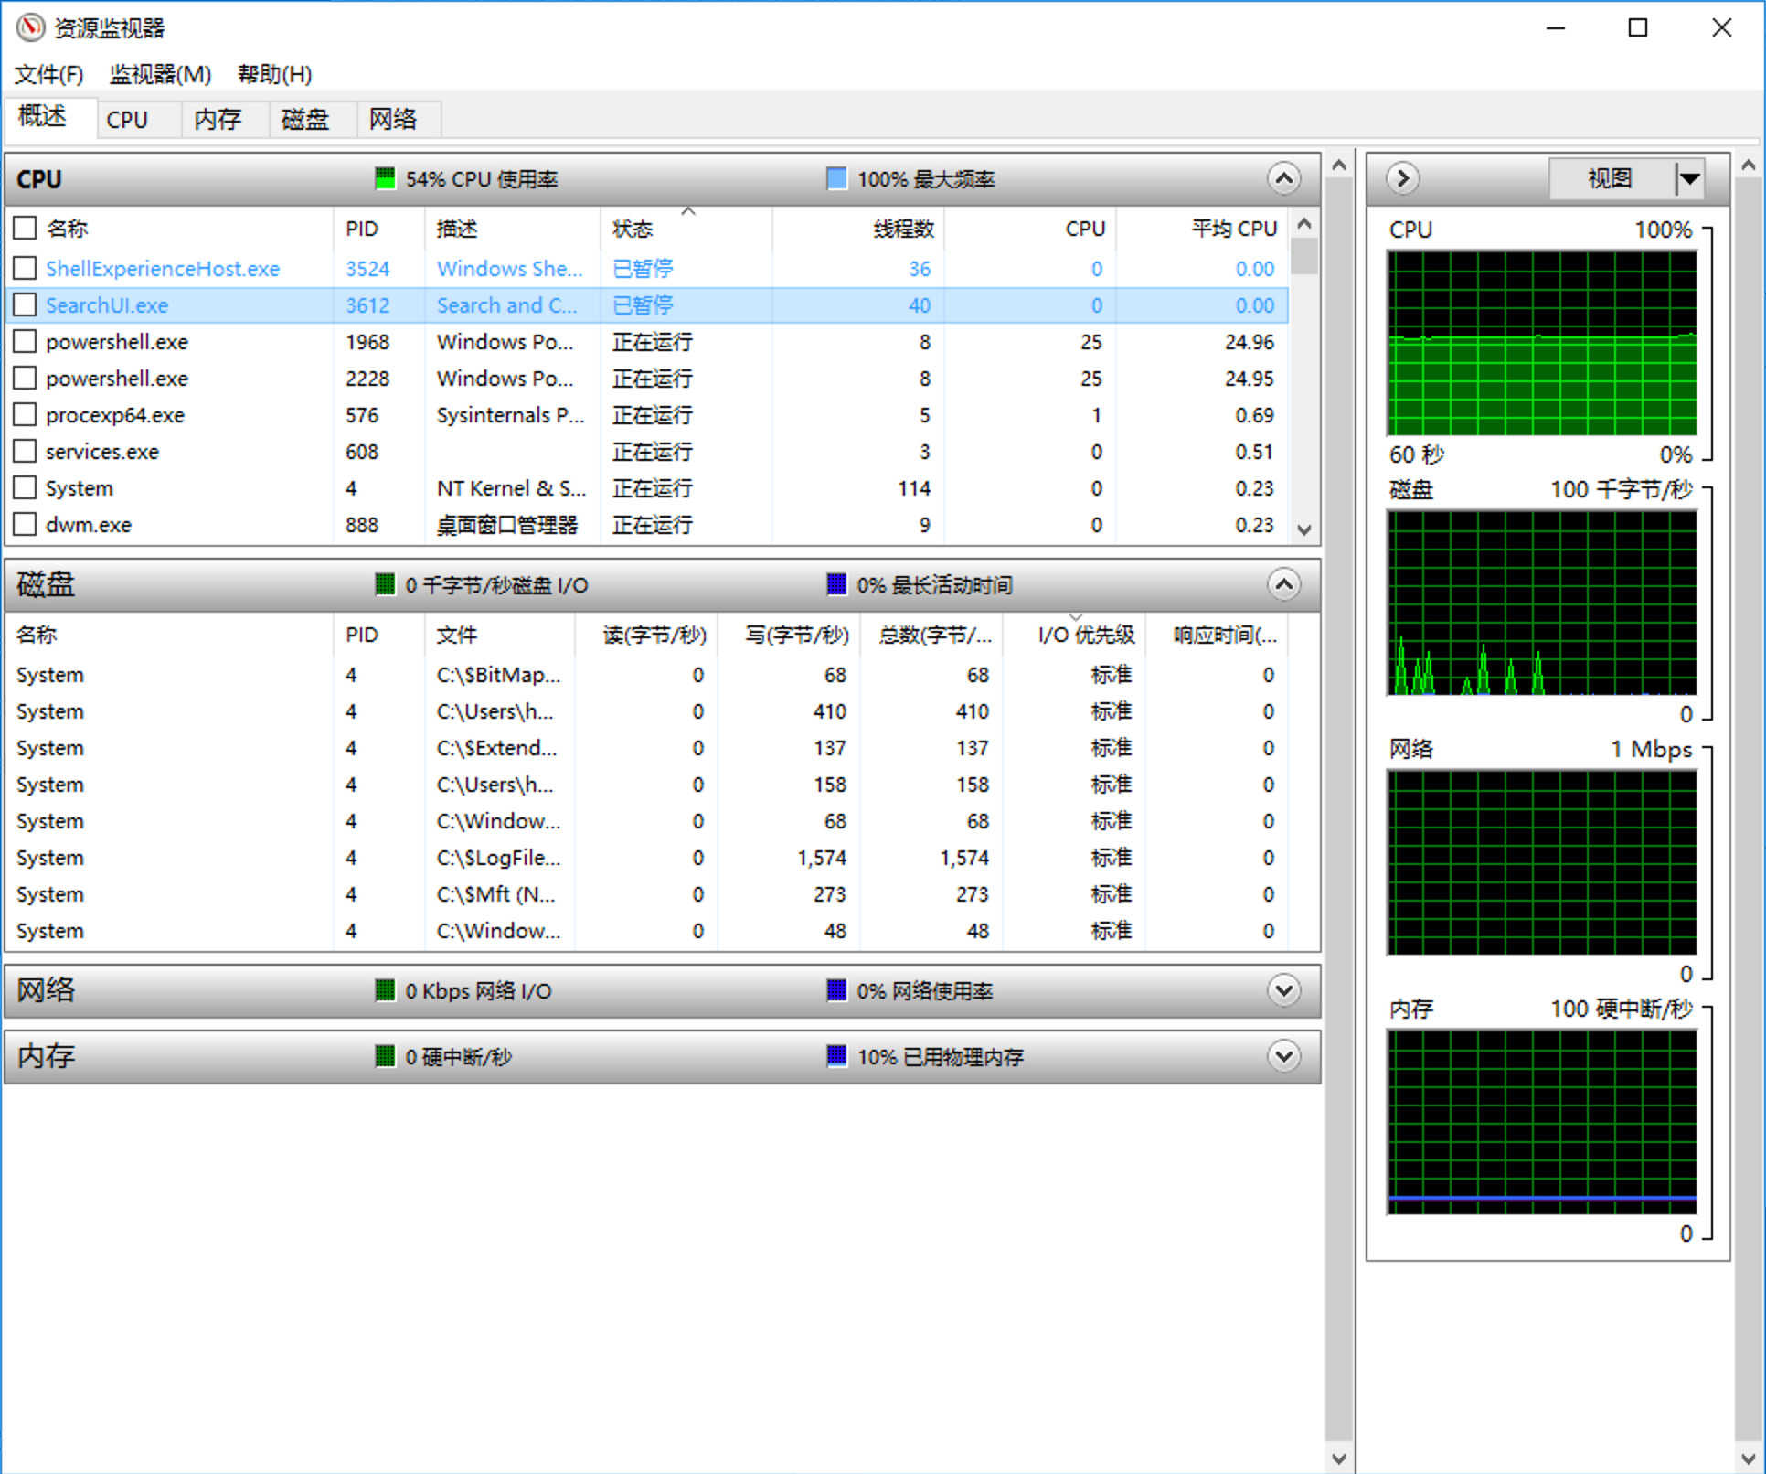Click the blue network utilization indicator square
The width and height of the screenshot is (1766, 1474).
(835, 990)
